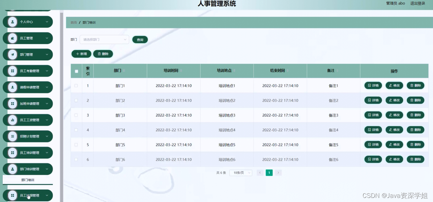
Task: Click the person icon beside 部门培训管理
Action: click(x=13, y=169)
